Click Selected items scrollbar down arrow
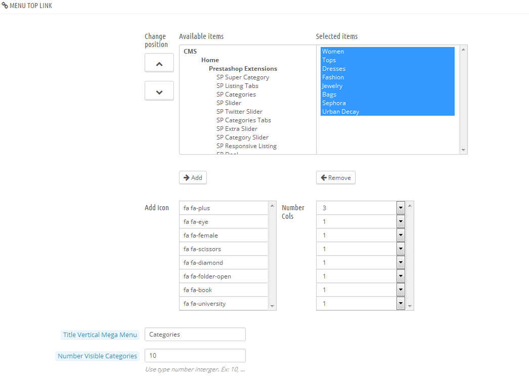Screen dimensions: 529x378 (x=463, y=150)
